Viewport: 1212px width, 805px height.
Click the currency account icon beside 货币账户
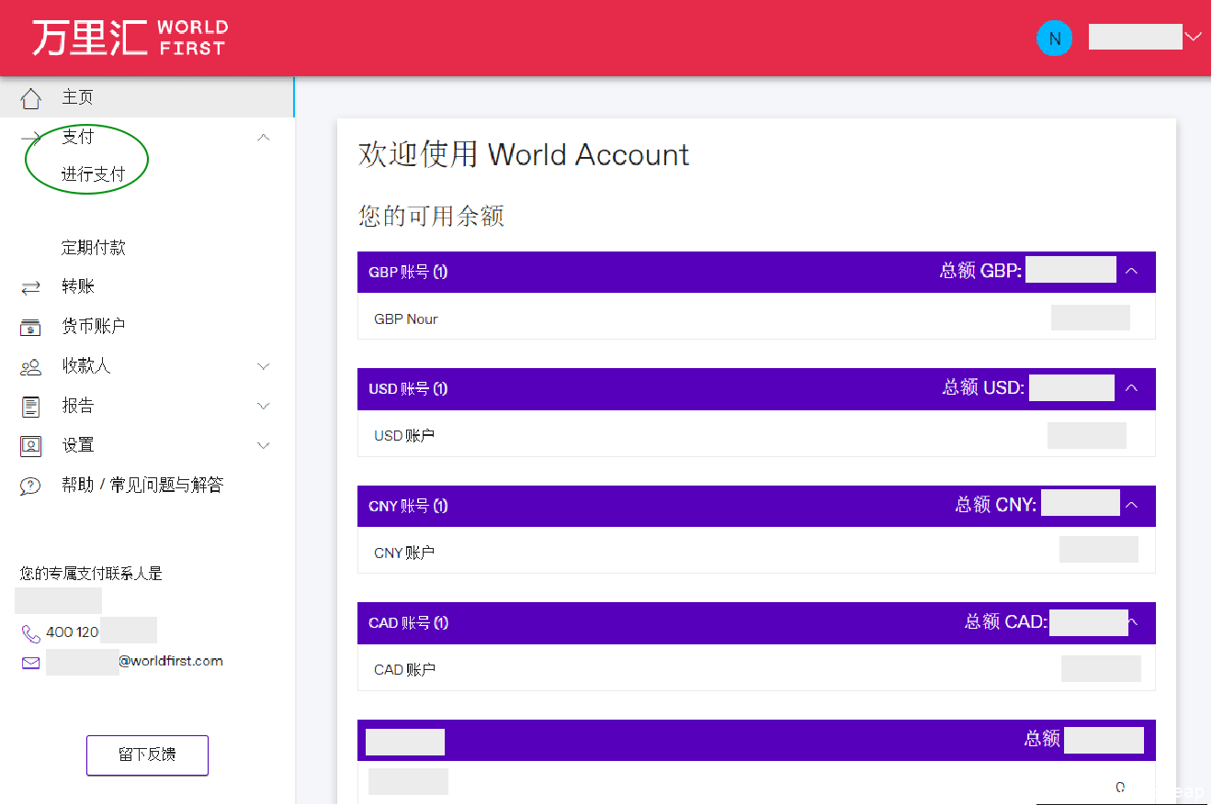click(31, 327)
